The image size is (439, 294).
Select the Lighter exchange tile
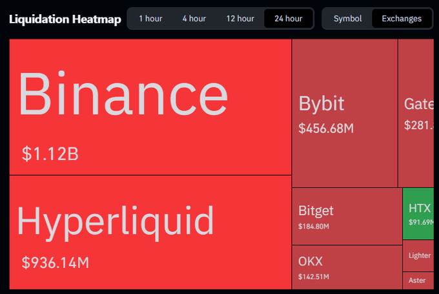click(418, 256)
